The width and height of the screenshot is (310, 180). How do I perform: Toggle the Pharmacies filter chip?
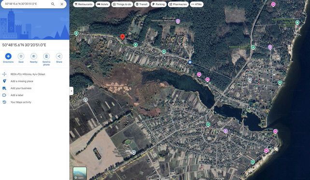pyautogui.click(x=178, y=4)
